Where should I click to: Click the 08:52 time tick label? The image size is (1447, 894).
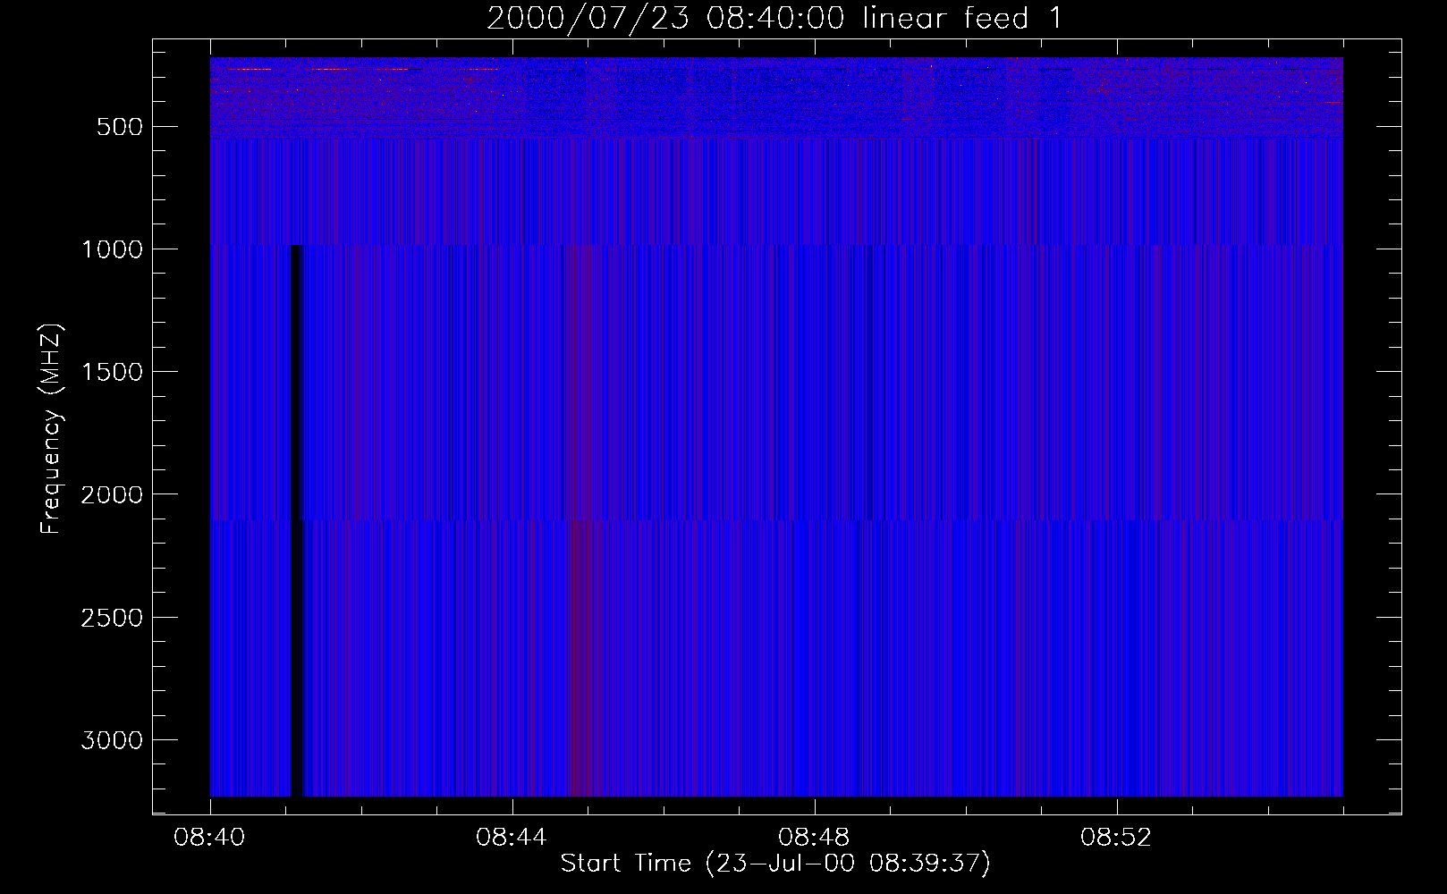(1116, 838)
